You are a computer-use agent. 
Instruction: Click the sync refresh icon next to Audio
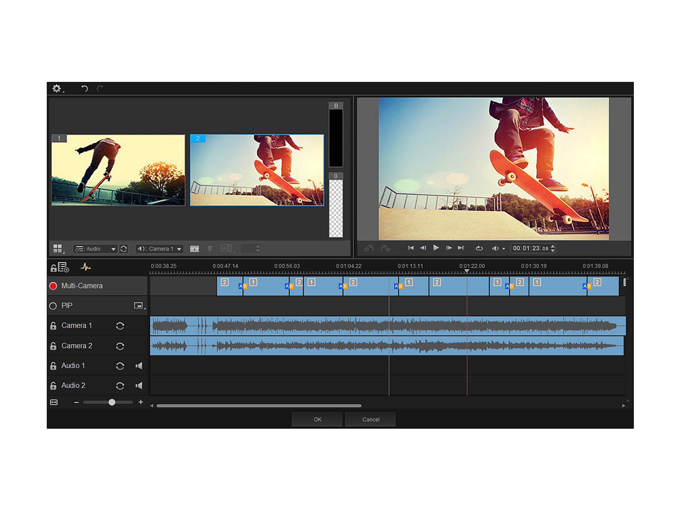point(124,249)
